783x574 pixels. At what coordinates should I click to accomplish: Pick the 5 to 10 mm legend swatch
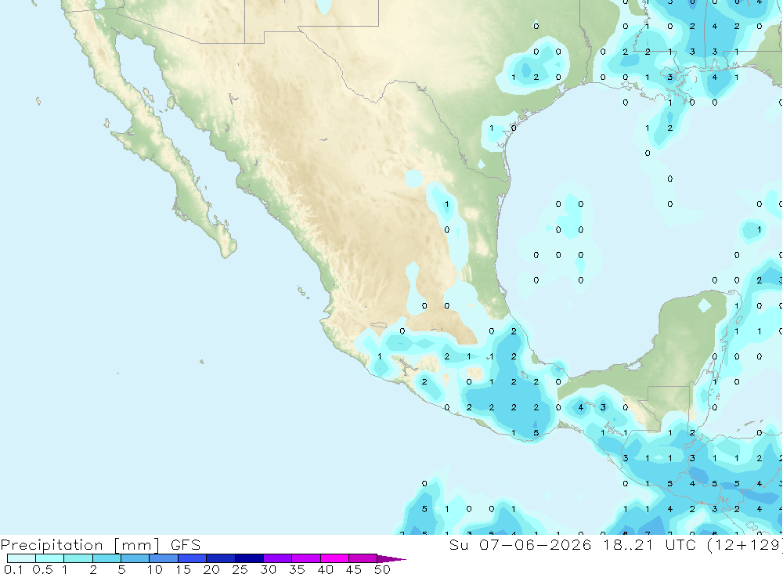pos(135,558)
